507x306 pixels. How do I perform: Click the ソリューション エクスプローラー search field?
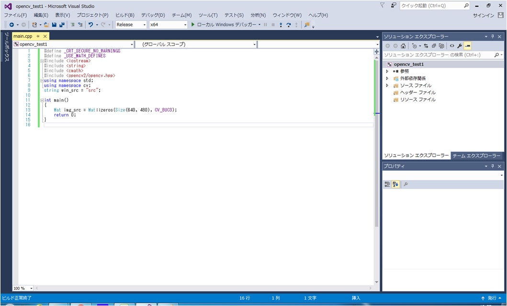click(x=443, y=55)
